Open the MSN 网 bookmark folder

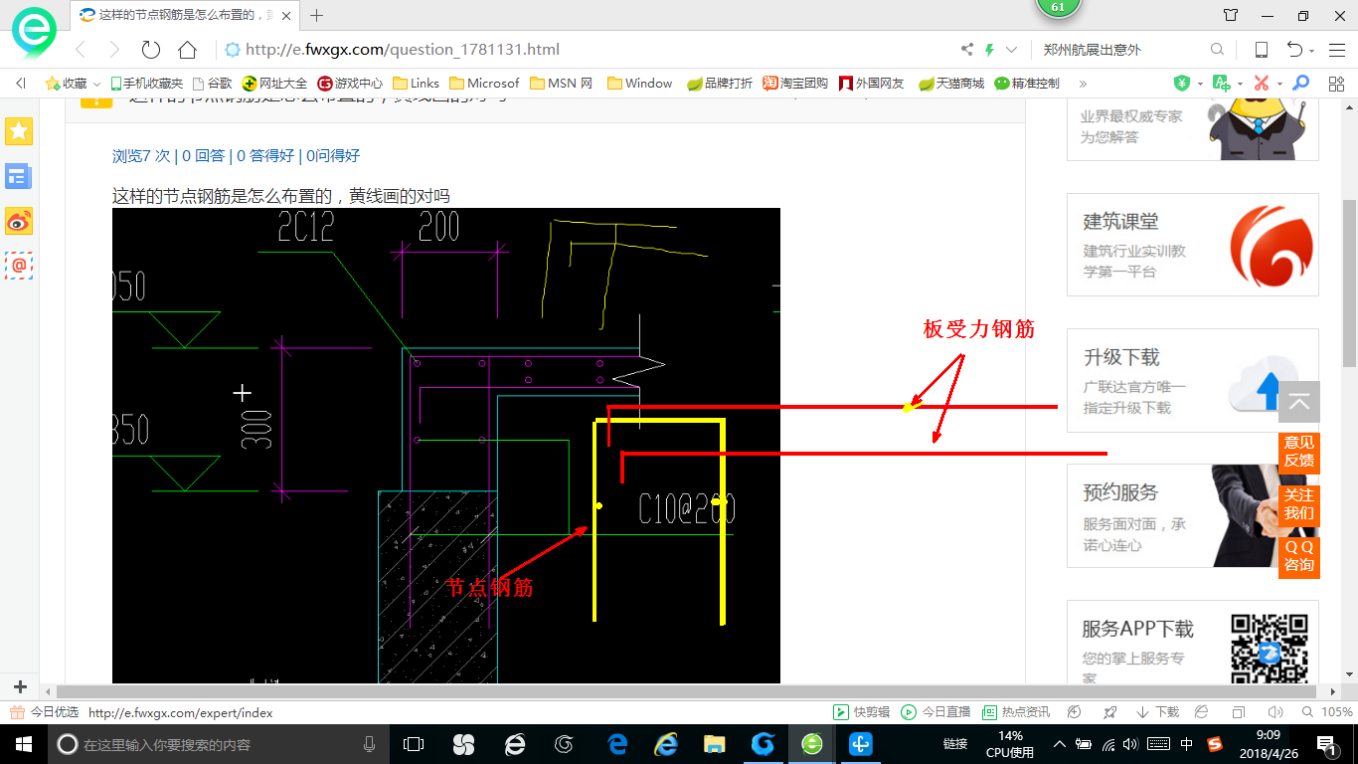click(x=562, y=84)
